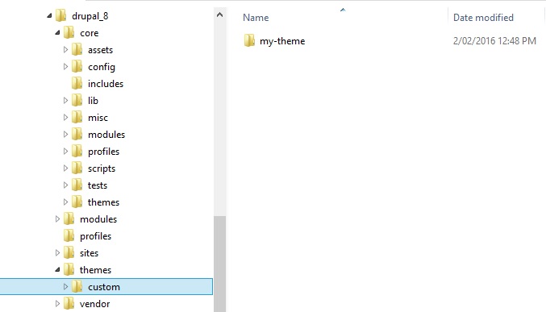Expand the sites folder arrow
546x312 pixels.
pos(57,253)
